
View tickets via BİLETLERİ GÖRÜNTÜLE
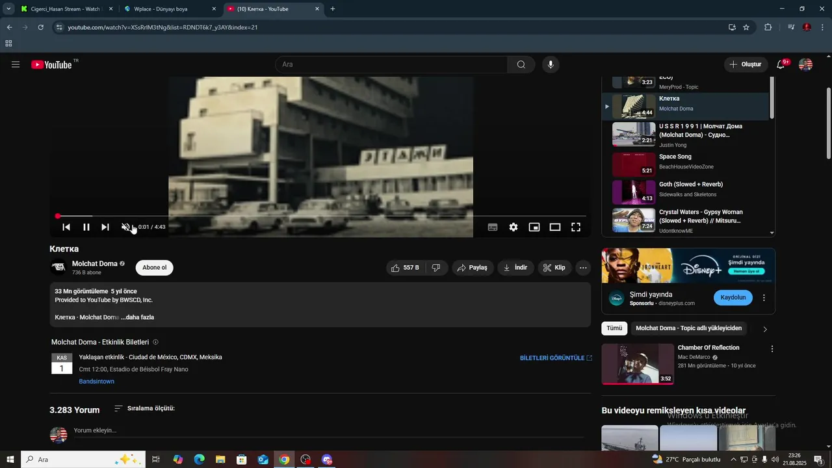[556, 358]
